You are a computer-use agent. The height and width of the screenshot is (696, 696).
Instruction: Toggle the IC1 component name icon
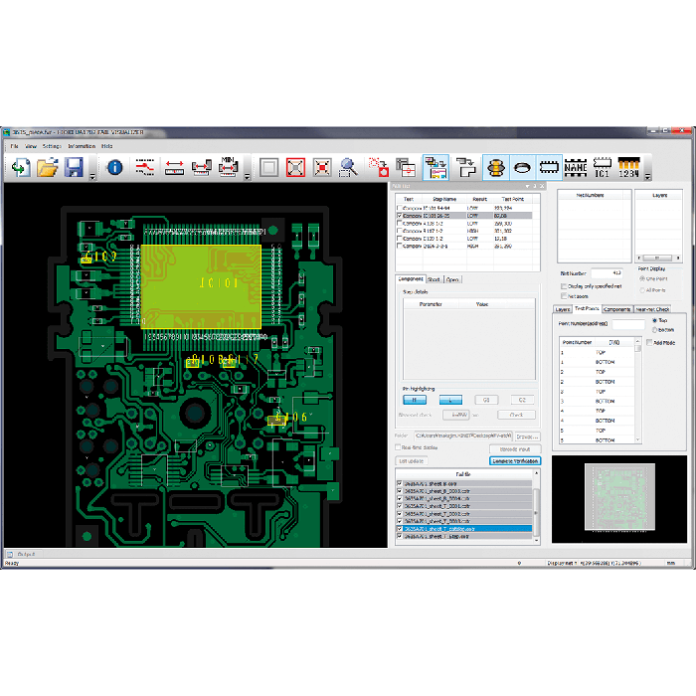(603, 167)
